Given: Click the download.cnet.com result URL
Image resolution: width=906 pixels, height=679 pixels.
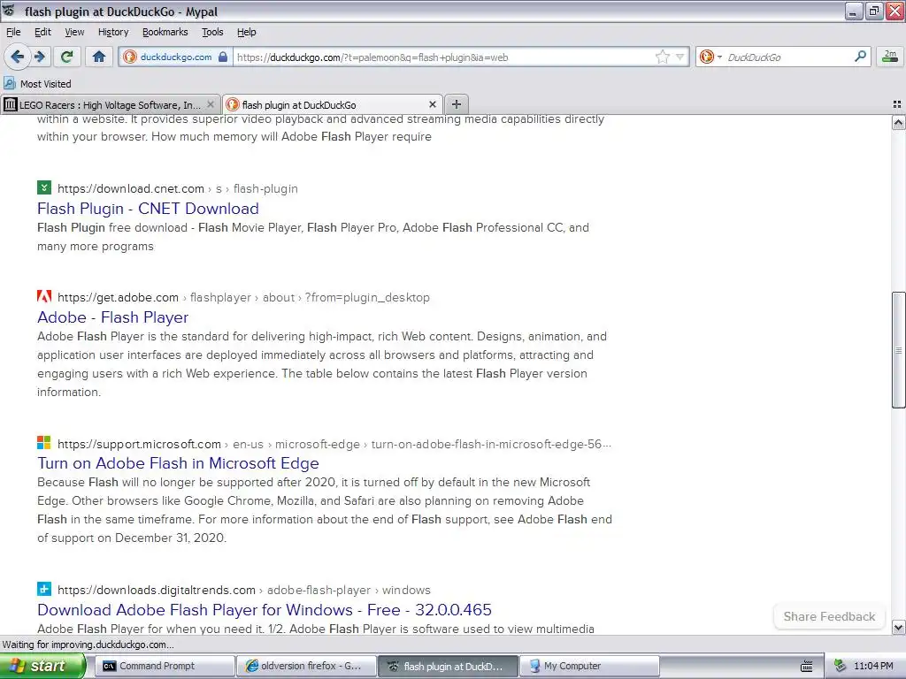Looking at the screenshot, I should click(177, 189).
